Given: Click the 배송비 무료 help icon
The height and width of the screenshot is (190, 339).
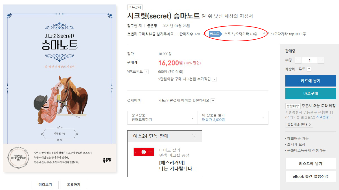Looking at the screenshot, I should click(x=309, y=69).
